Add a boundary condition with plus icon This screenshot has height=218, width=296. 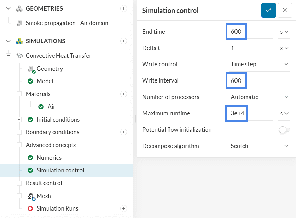pyautogui.click(x=124, y=132)
